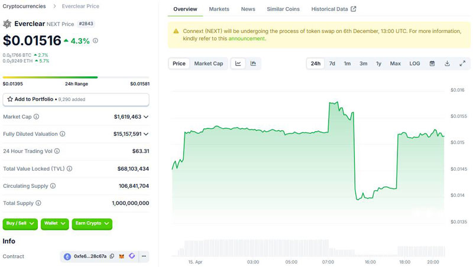The width and height of the screenshot is (473, 267).
Task: Add token to MetaMask fox icon
Action: click(122, 256)
